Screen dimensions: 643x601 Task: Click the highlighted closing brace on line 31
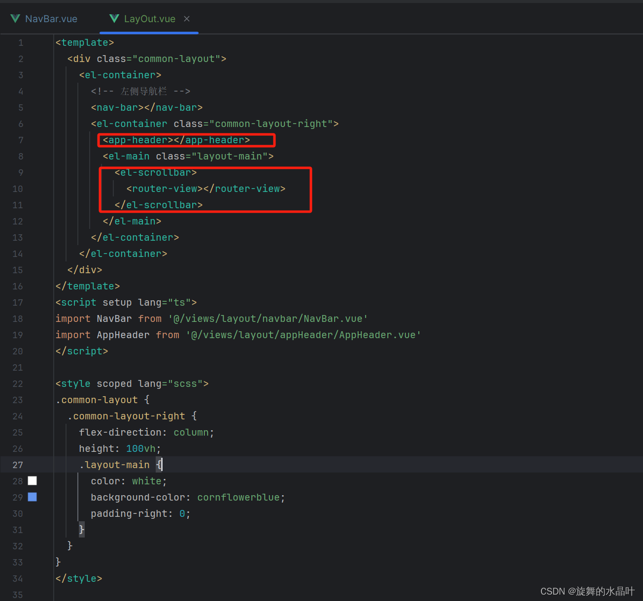pyautogui.click(x=82, y=530)
